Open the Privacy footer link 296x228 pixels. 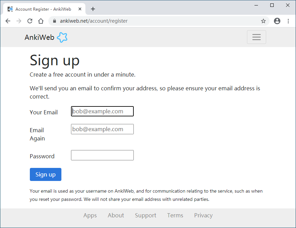(203, 215)
